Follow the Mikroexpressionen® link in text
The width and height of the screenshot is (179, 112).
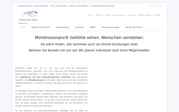coord(48,111)
